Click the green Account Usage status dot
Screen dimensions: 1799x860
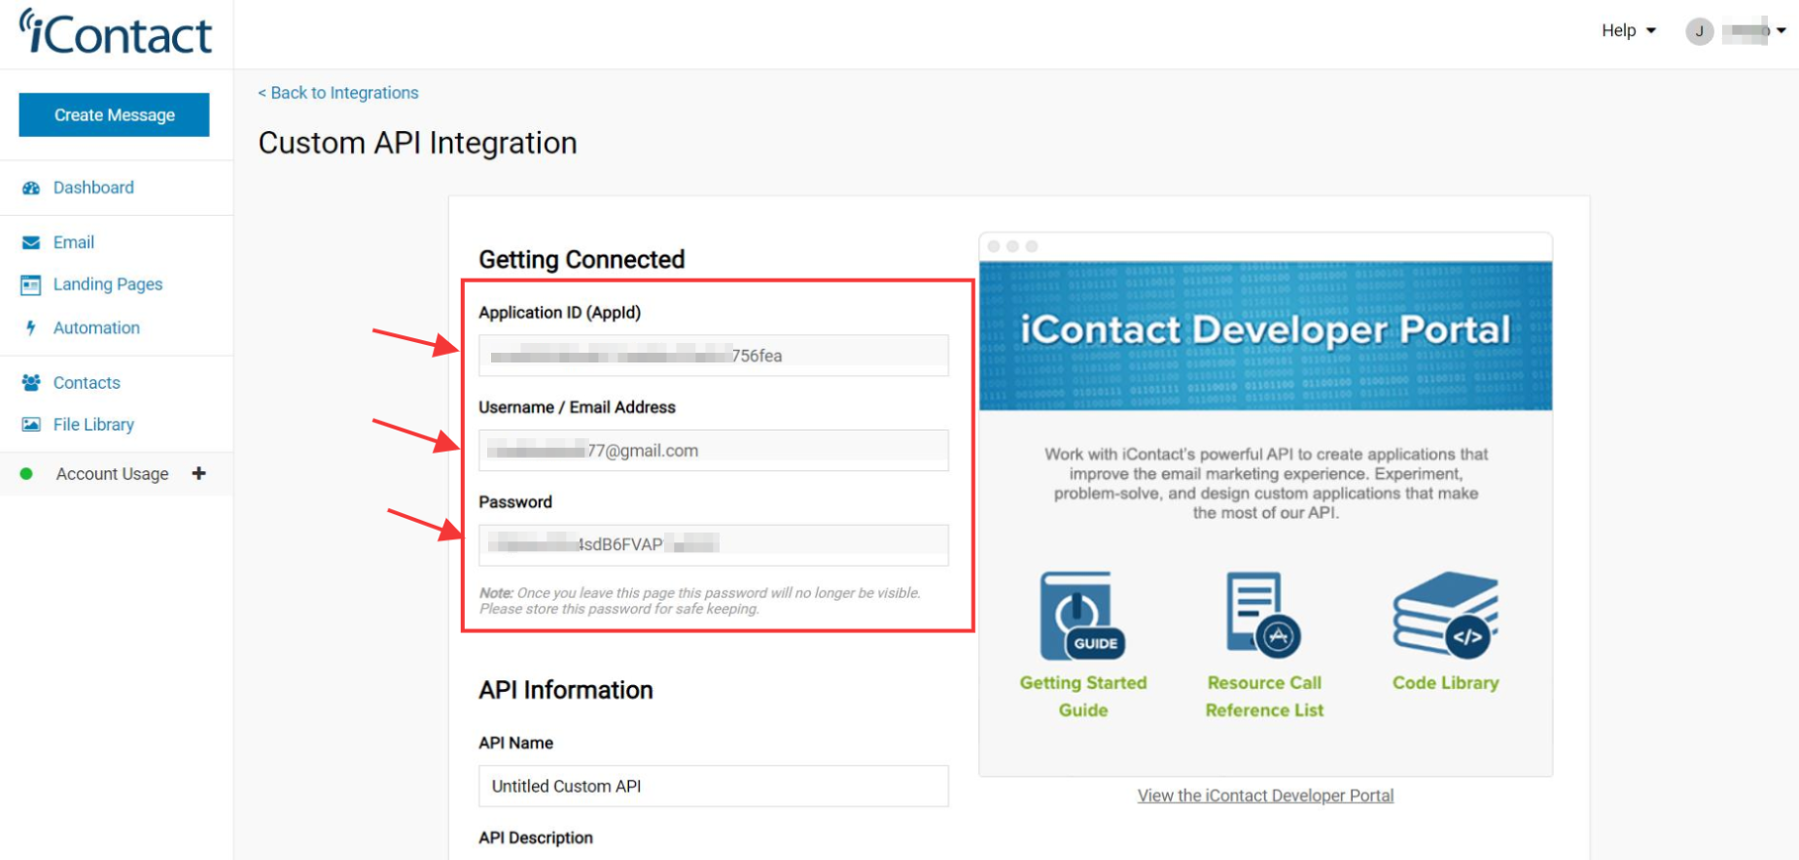pyautogui.click(x=26, y=474)
